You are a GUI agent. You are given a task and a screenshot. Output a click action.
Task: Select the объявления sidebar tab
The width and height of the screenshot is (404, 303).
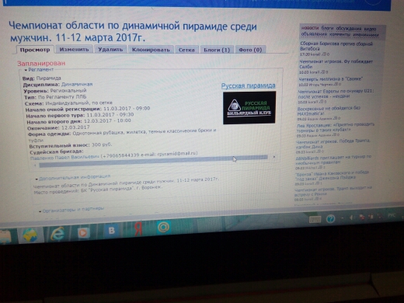coord(314,34)
